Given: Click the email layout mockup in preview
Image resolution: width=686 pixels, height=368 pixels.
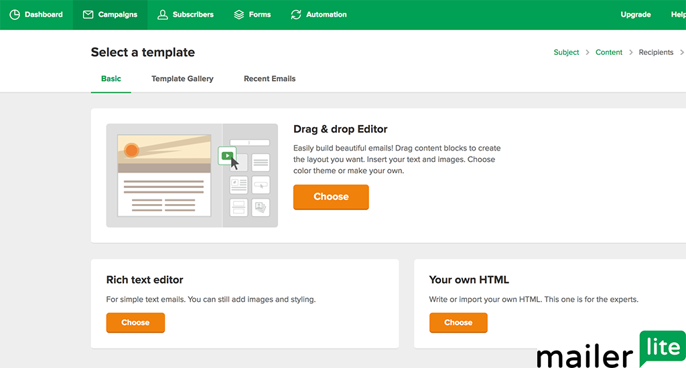Looking at the screenshot, I should click(164, 175).
